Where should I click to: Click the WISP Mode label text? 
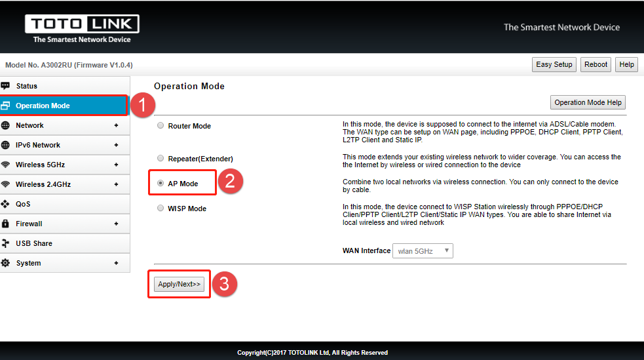click(187, 209)
